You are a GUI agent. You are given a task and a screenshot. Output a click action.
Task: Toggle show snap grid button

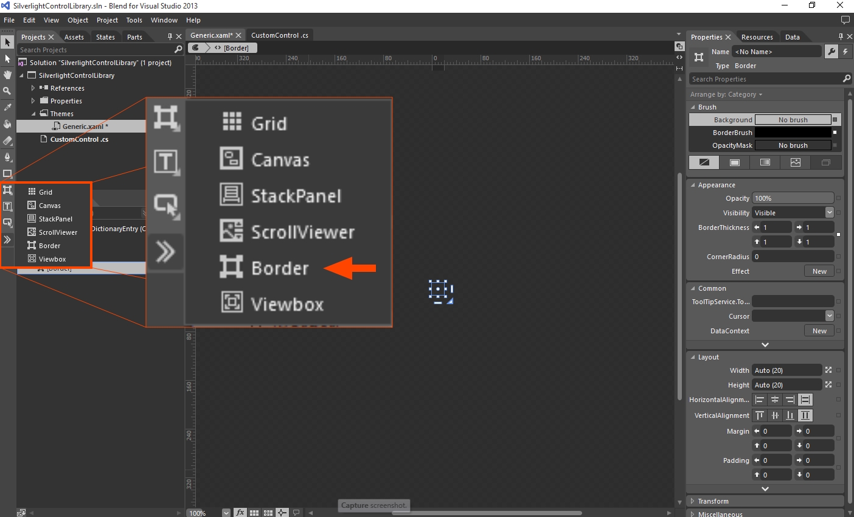(x=254, y=513)
